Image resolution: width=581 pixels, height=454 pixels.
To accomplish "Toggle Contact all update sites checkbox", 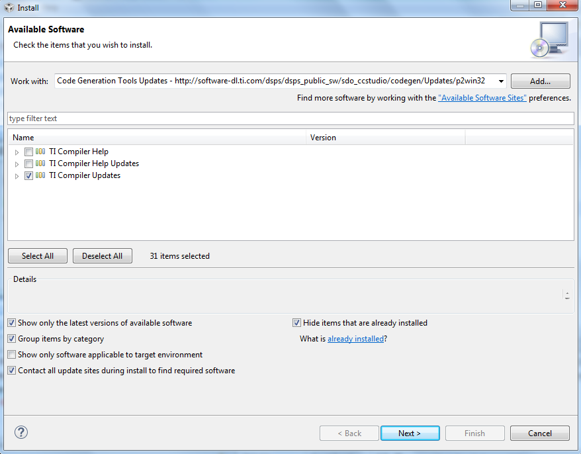I will pyautogui.click(x=12, y=371).
